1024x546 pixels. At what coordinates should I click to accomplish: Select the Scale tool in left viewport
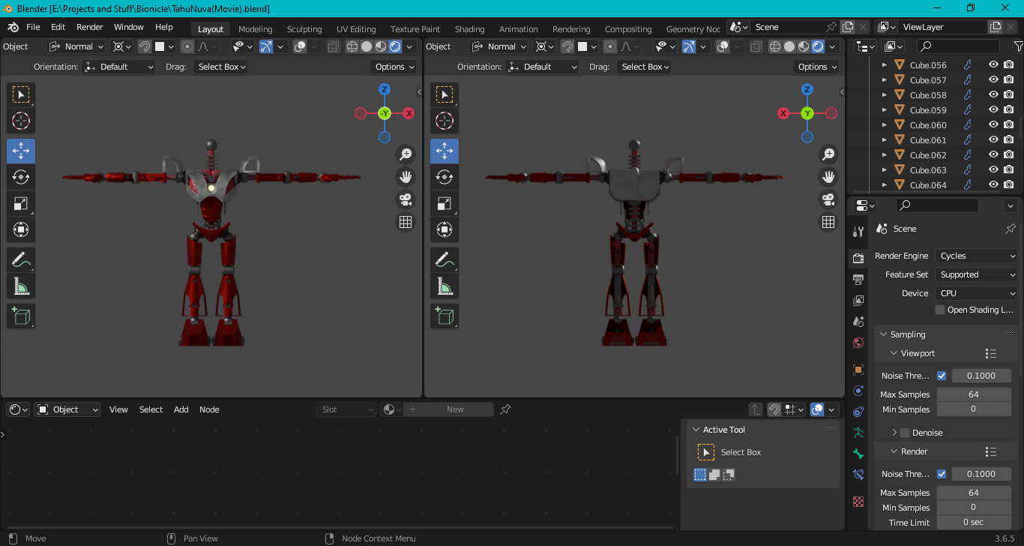[x=21, y=203]
